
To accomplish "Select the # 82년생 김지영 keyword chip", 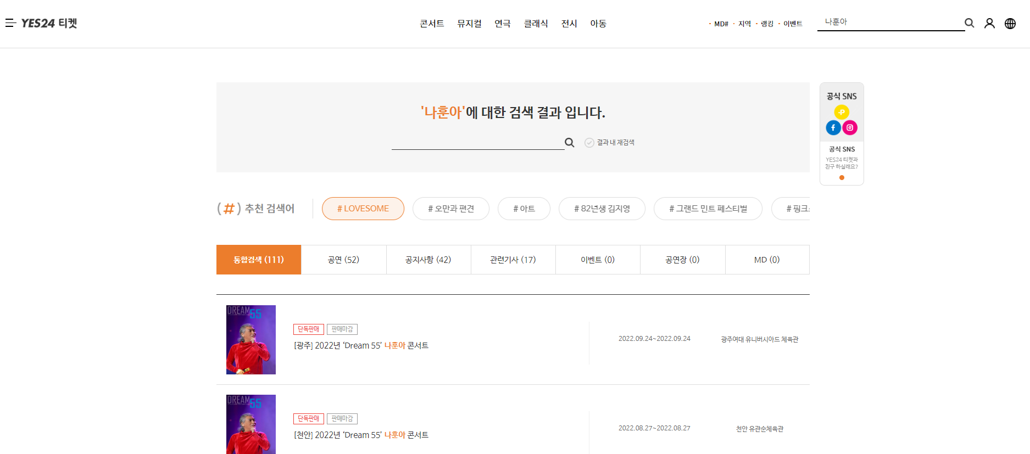I will coord(602,209).
